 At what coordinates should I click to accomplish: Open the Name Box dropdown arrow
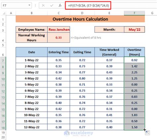(x=29, y=5)
